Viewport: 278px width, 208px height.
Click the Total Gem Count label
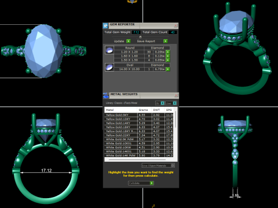(x=155, y=32)
